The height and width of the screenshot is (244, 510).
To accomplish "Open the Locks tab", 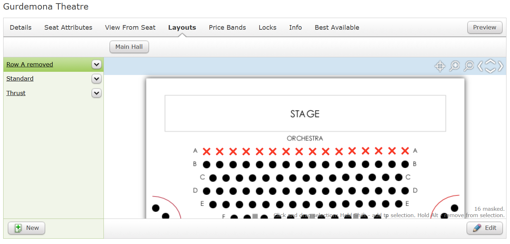I will (x=267, y=28).
